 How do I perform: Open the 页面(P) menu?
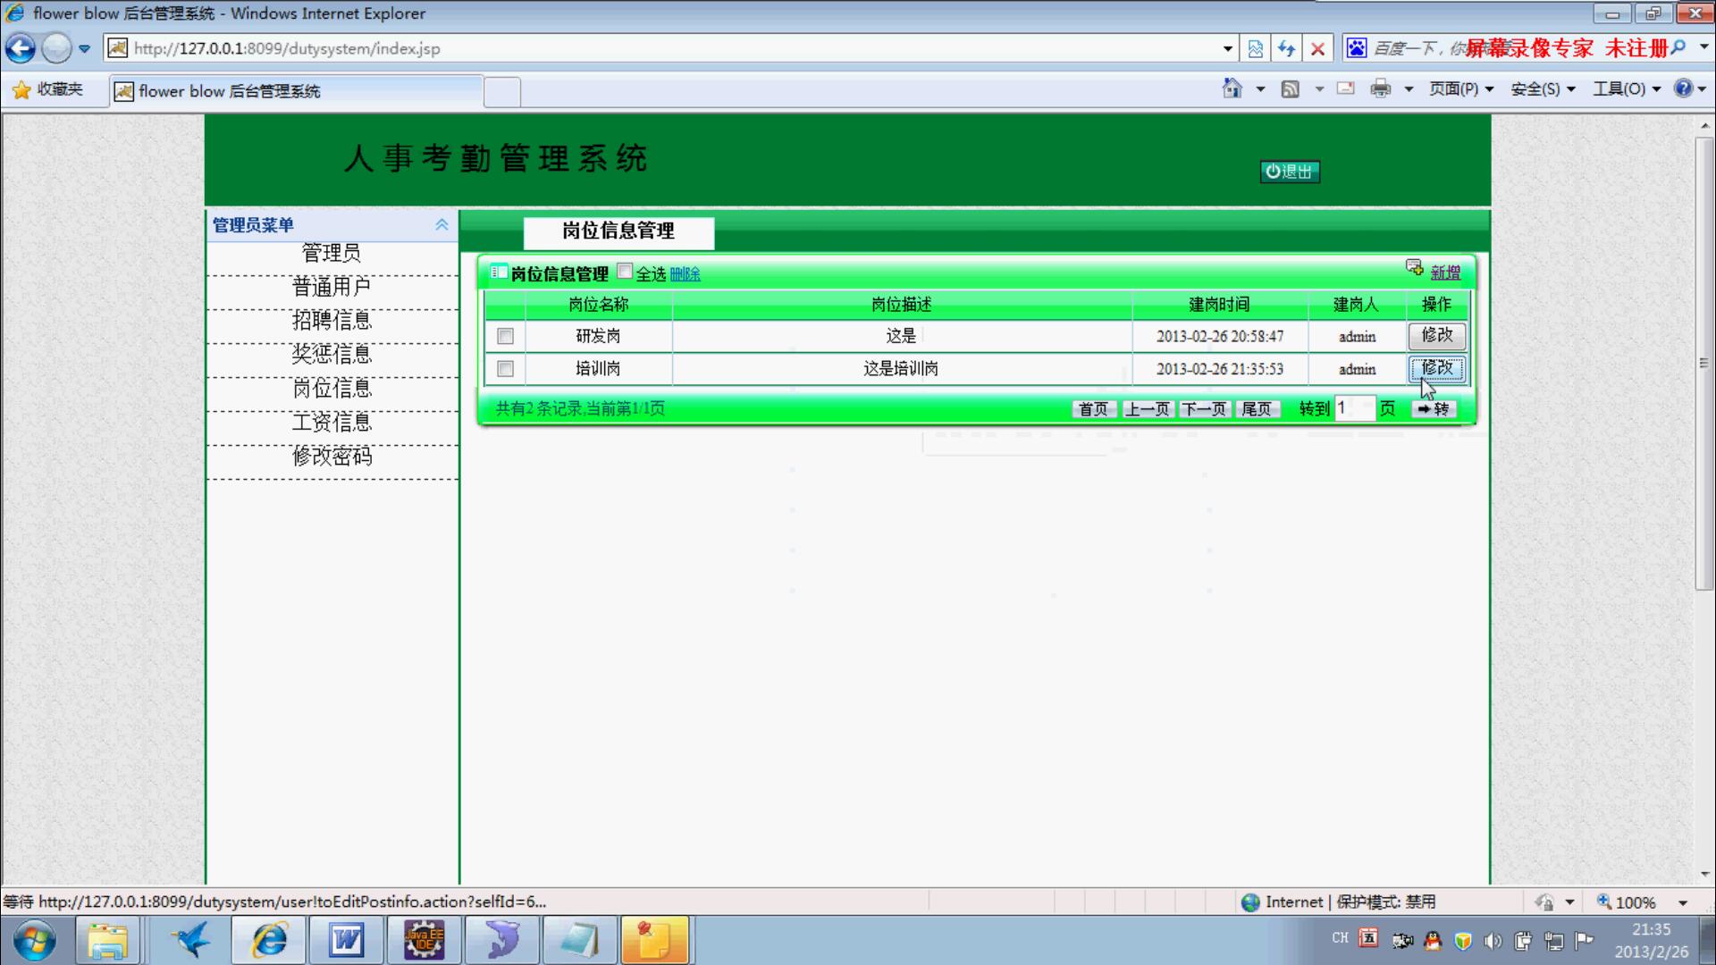(x=1461, y=88)
